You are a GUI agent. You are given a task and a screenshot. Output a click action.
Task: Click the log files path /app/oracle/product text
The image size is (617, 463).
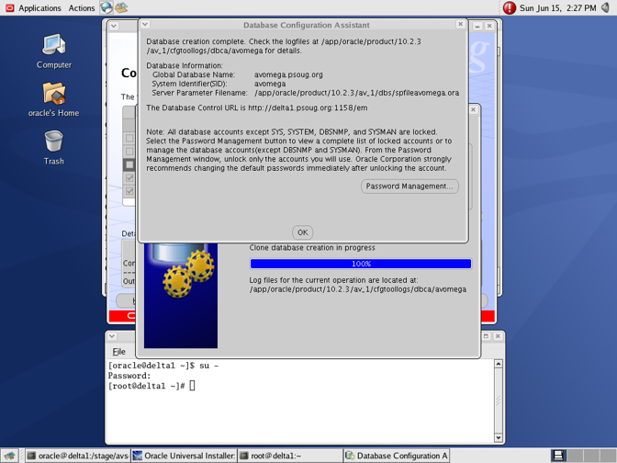coord(358,289)
